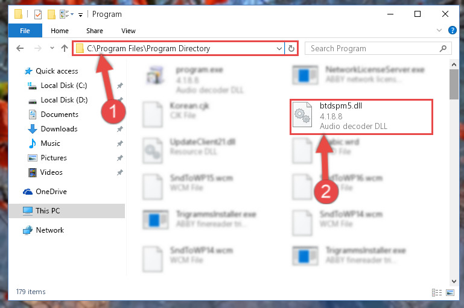
Task: Switch to details list view
Action: tap(437, 292)
